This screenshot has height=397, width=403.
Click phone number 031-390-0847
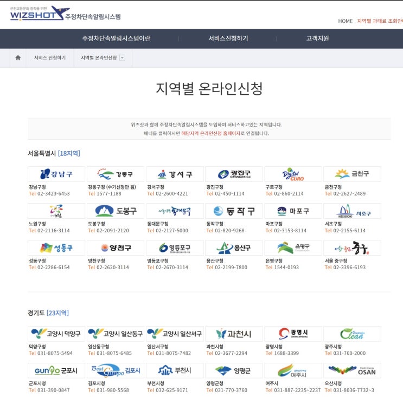pyautogui.click(x=54, y=390)
